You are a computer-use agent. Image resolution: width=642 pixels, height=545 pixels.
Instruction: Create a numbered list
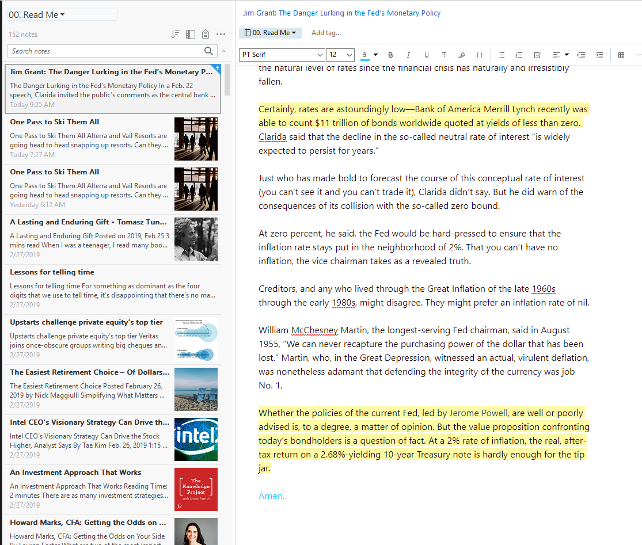pyautogui.click(x=519, y=55)
